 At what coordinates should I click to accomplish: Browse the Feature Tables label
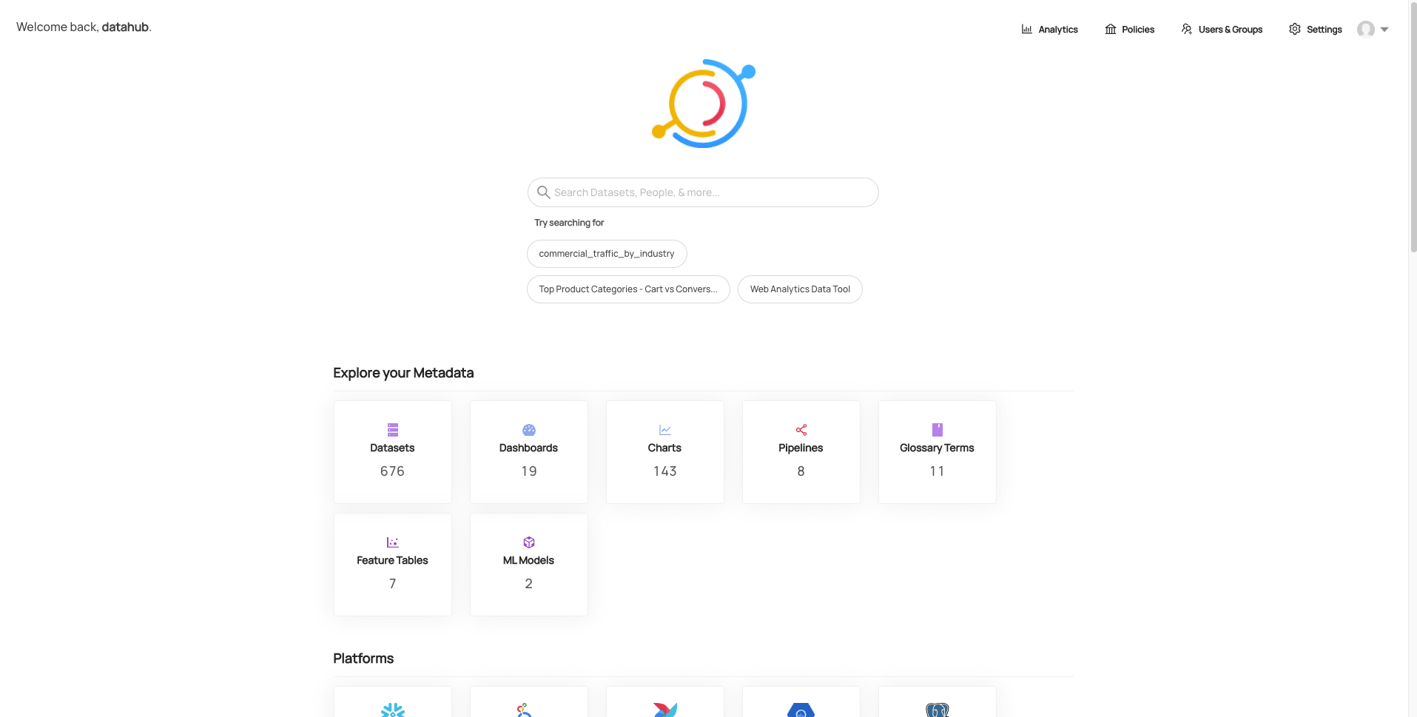(392, 560)
